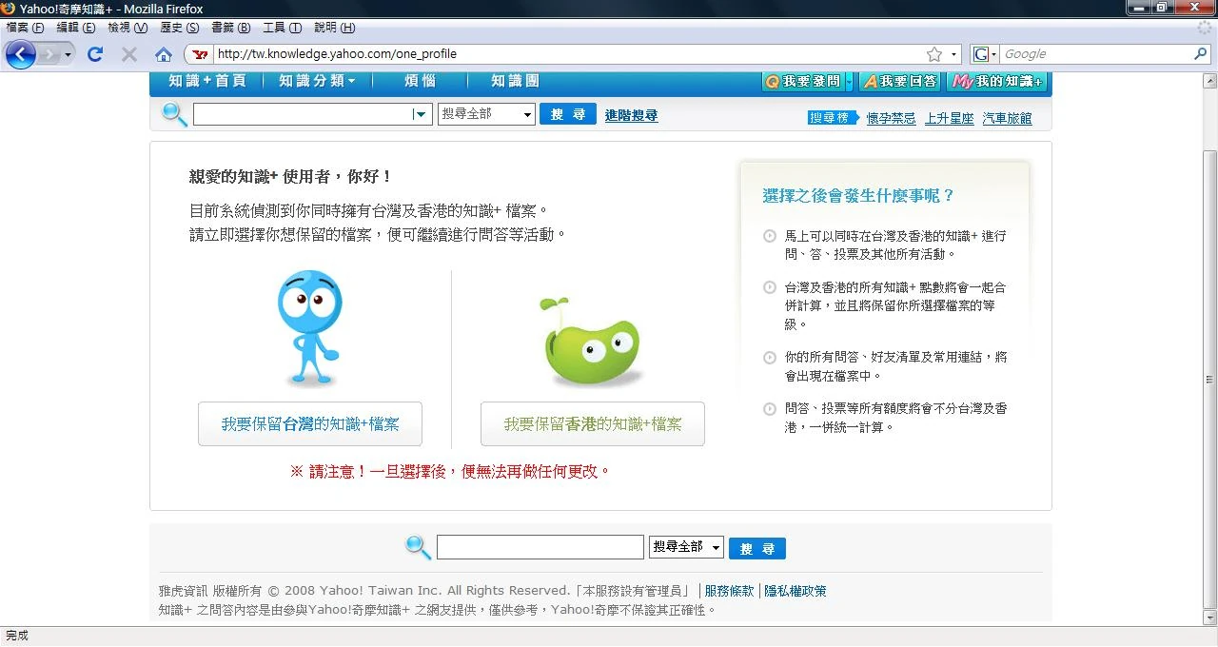
Task: Open the Google search engine selector
Action: click(x=985, y=54)
